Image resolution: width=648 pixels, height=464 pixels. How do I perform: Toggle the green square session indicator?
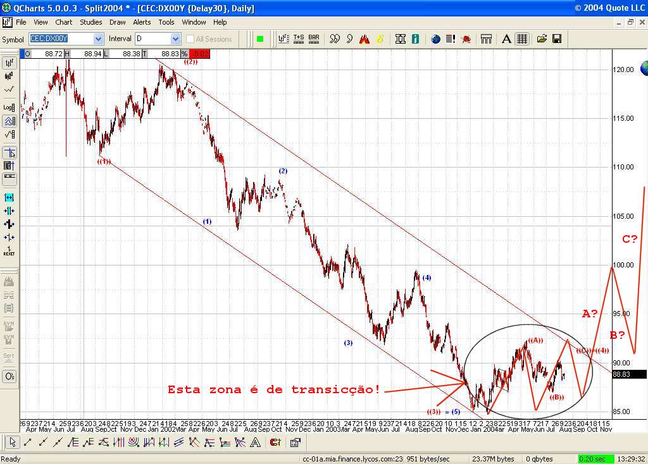click(x=259, y=39)
